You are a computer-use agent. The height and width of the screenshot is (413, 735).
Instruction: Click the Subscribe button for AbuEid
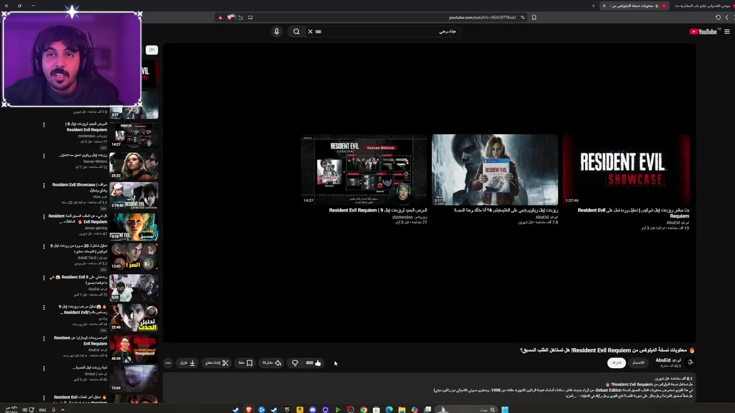pyautogui.click(x=616, y=363)
